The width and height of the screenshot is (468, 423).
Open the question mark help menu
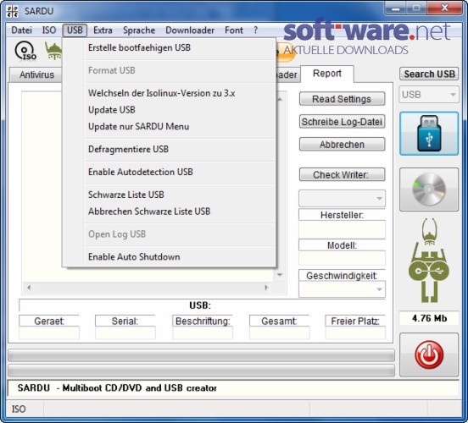coord(255,30)
